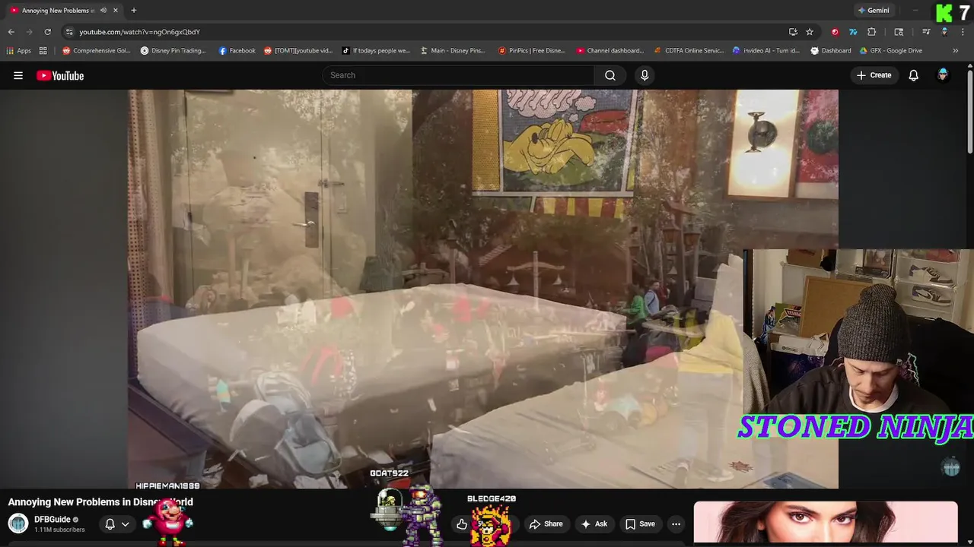The height and width of the screenshot is (547, 974).
Task: Open the Create menu button
Action: tap(874, 75)
